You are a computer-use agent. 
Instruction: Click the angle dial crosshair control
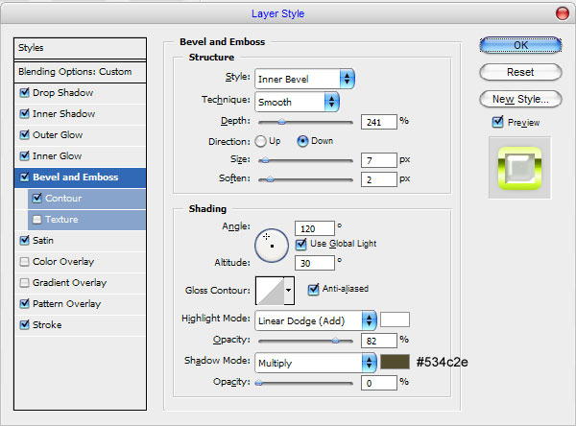272,246
